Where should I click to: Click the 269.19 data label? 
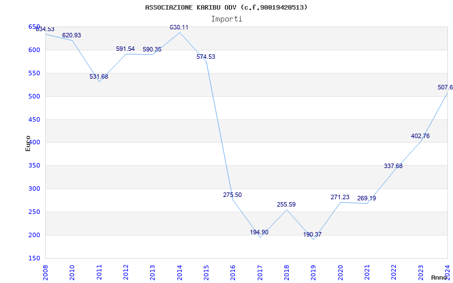[x=366, y=199]
